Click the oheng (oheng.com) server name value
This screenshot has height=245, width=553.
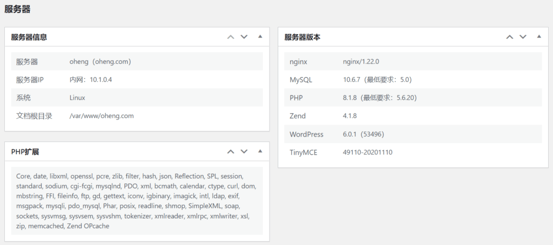[x=100, y=62]
